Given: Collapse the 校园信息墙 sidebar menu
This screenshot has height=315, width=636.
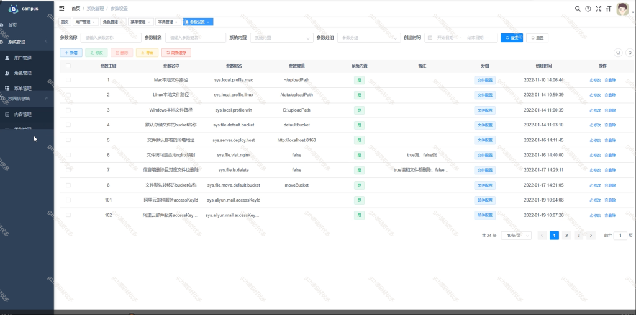Looking at the screenshot, I should [27, 99].
